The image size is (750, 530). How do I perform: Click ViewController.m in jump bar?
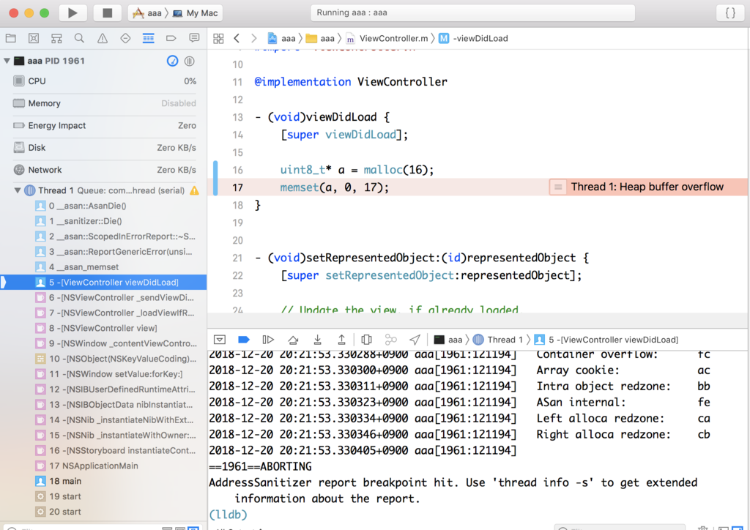tap(387, 38)
